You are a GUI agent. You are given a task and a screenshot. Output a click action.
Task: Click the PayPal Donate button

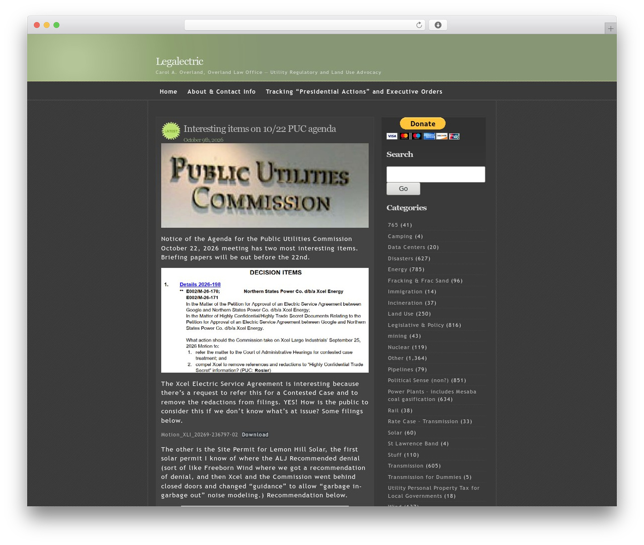coord(423,124)
